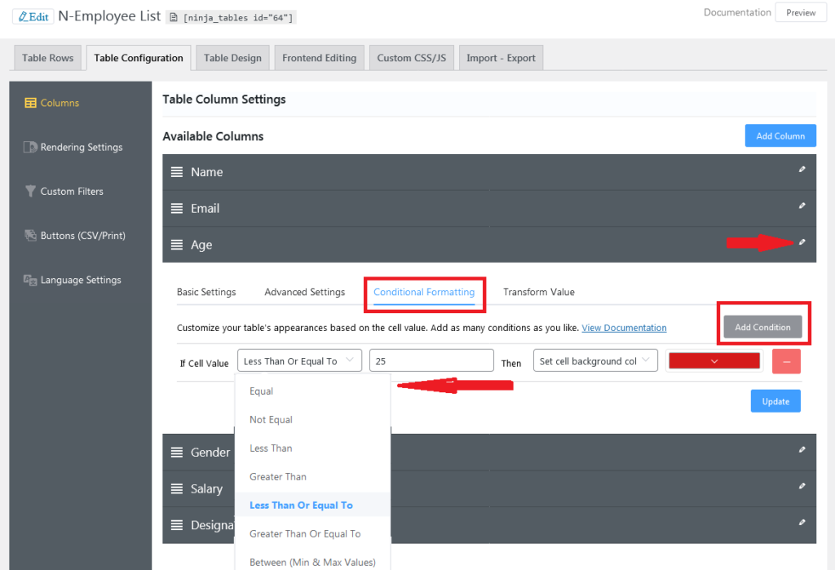Switch to the Table Design tab
The height and width of the screenshot is (570, 835).
[x=232, y=58]
